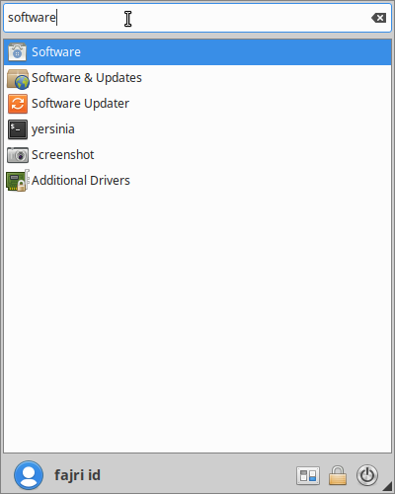Open Software & Updates from results
This screenshot has height=494, width=395.
(197, 78)
